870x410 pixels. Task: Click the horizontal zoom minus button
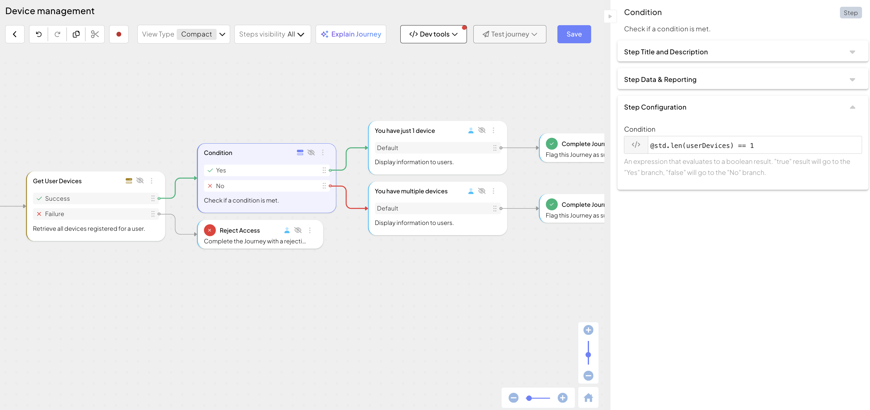513,398
